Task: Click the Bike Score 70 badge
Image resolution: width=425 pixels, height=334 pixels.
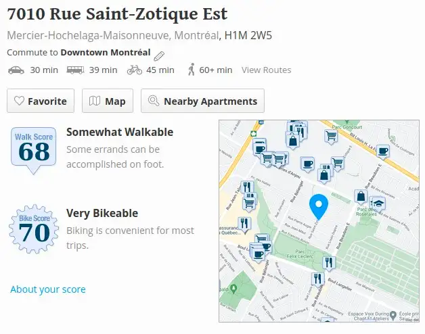Action: coord(34,229)
